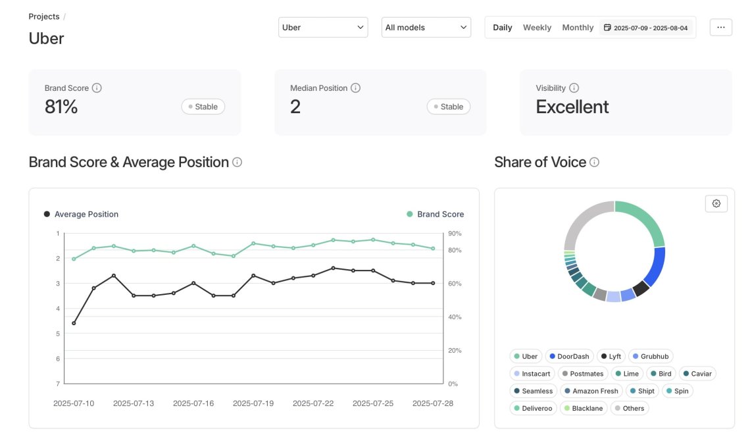Open the All models dropdown
This screenshot has height=435, width=750.
(426, 27)
